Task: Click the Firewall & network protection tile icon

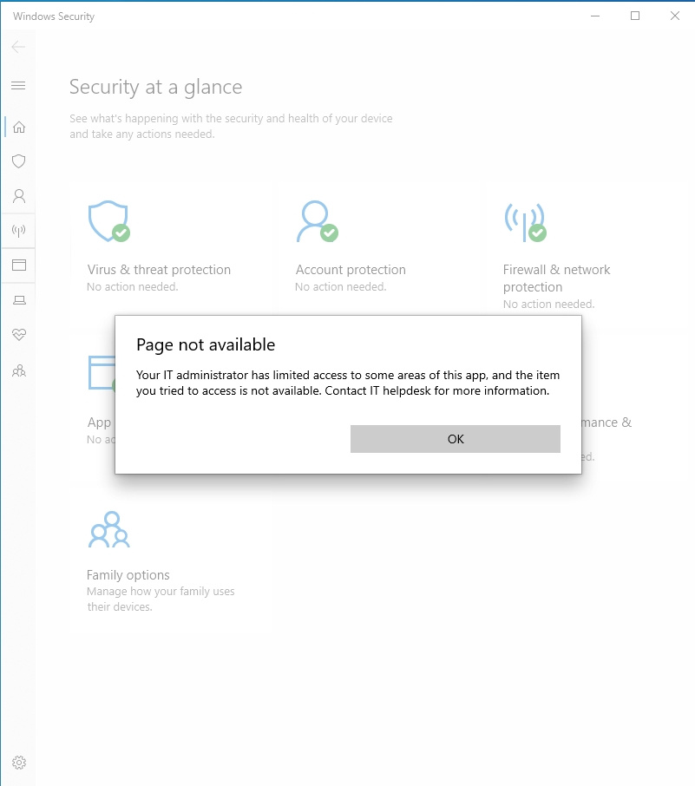Action: (x=525, y=222)
